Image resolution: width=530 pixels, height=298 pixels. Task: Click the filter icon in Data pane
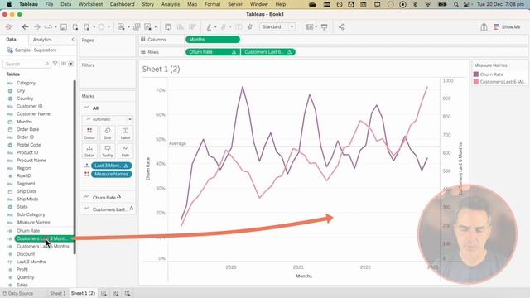tap(55, 64)
